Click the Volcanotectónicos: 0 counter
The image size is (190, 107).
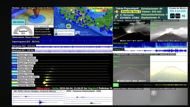click(x=154, y=15)
